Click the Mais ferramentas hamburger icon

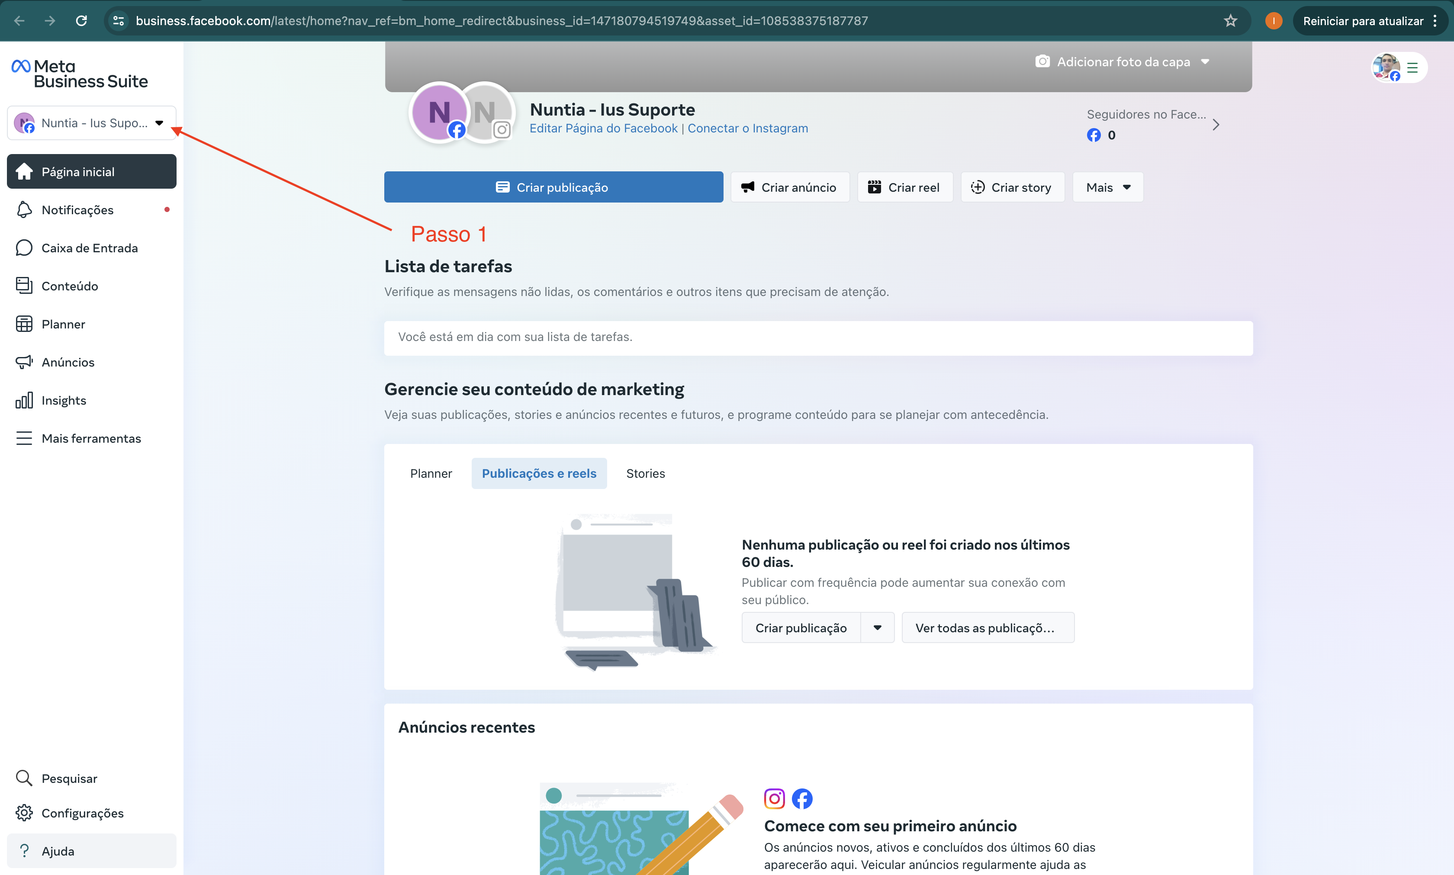pos(24,438)
